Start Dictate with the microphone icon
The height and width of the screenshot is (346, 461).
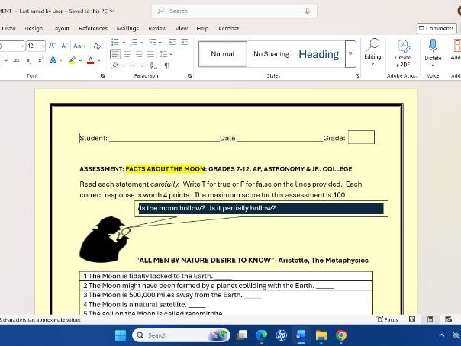pos(433,50)
